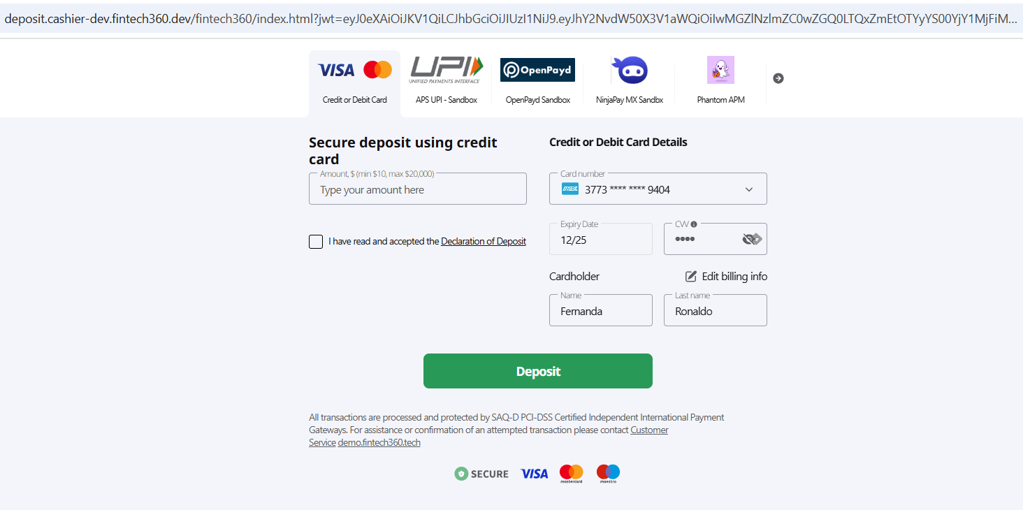
Task: Click the cardholder Last name field
Action: (715, 312)
